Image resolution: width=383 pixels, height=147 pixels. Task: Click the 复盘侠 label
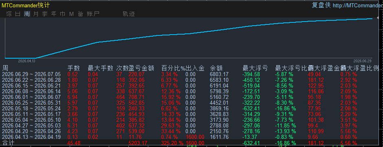click(321, 5)
